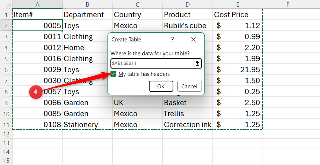Select row 14 header
320x165 pixels.
click(6, 152)
